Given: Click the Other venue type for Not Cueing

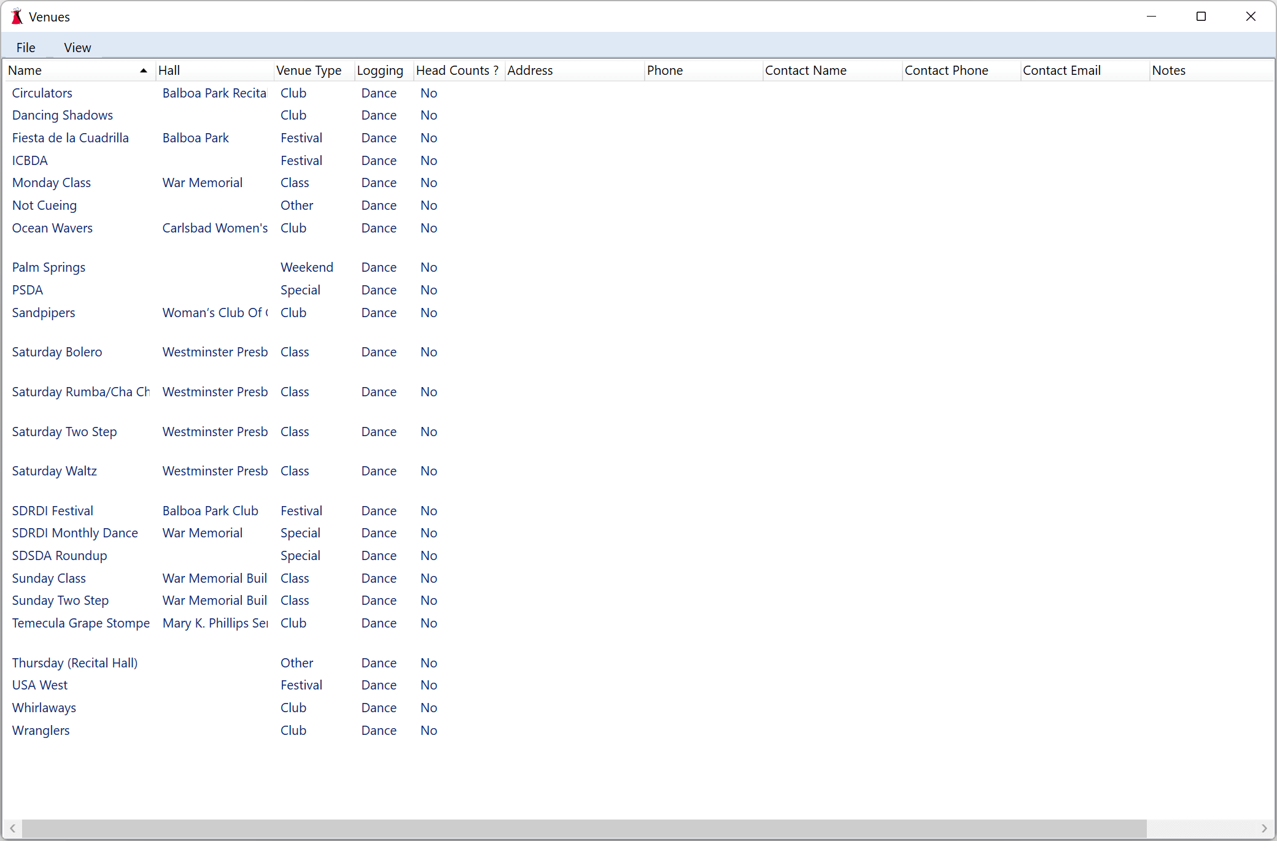Looking at the screenshot, I should pos(297,205).
